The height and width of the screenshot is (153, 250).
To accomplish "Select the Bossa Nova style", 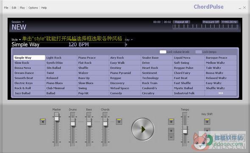I will (29, 68).
